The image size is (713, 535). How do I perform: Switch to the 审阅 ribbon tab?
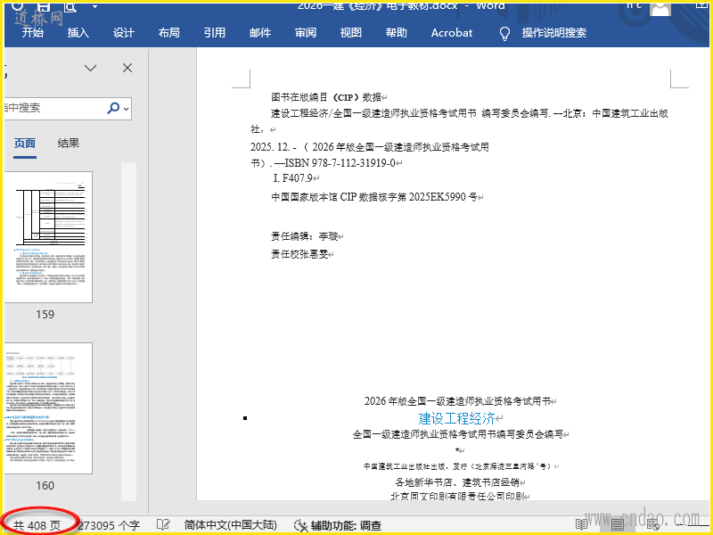pyautogui.click(x=306, y=33)
